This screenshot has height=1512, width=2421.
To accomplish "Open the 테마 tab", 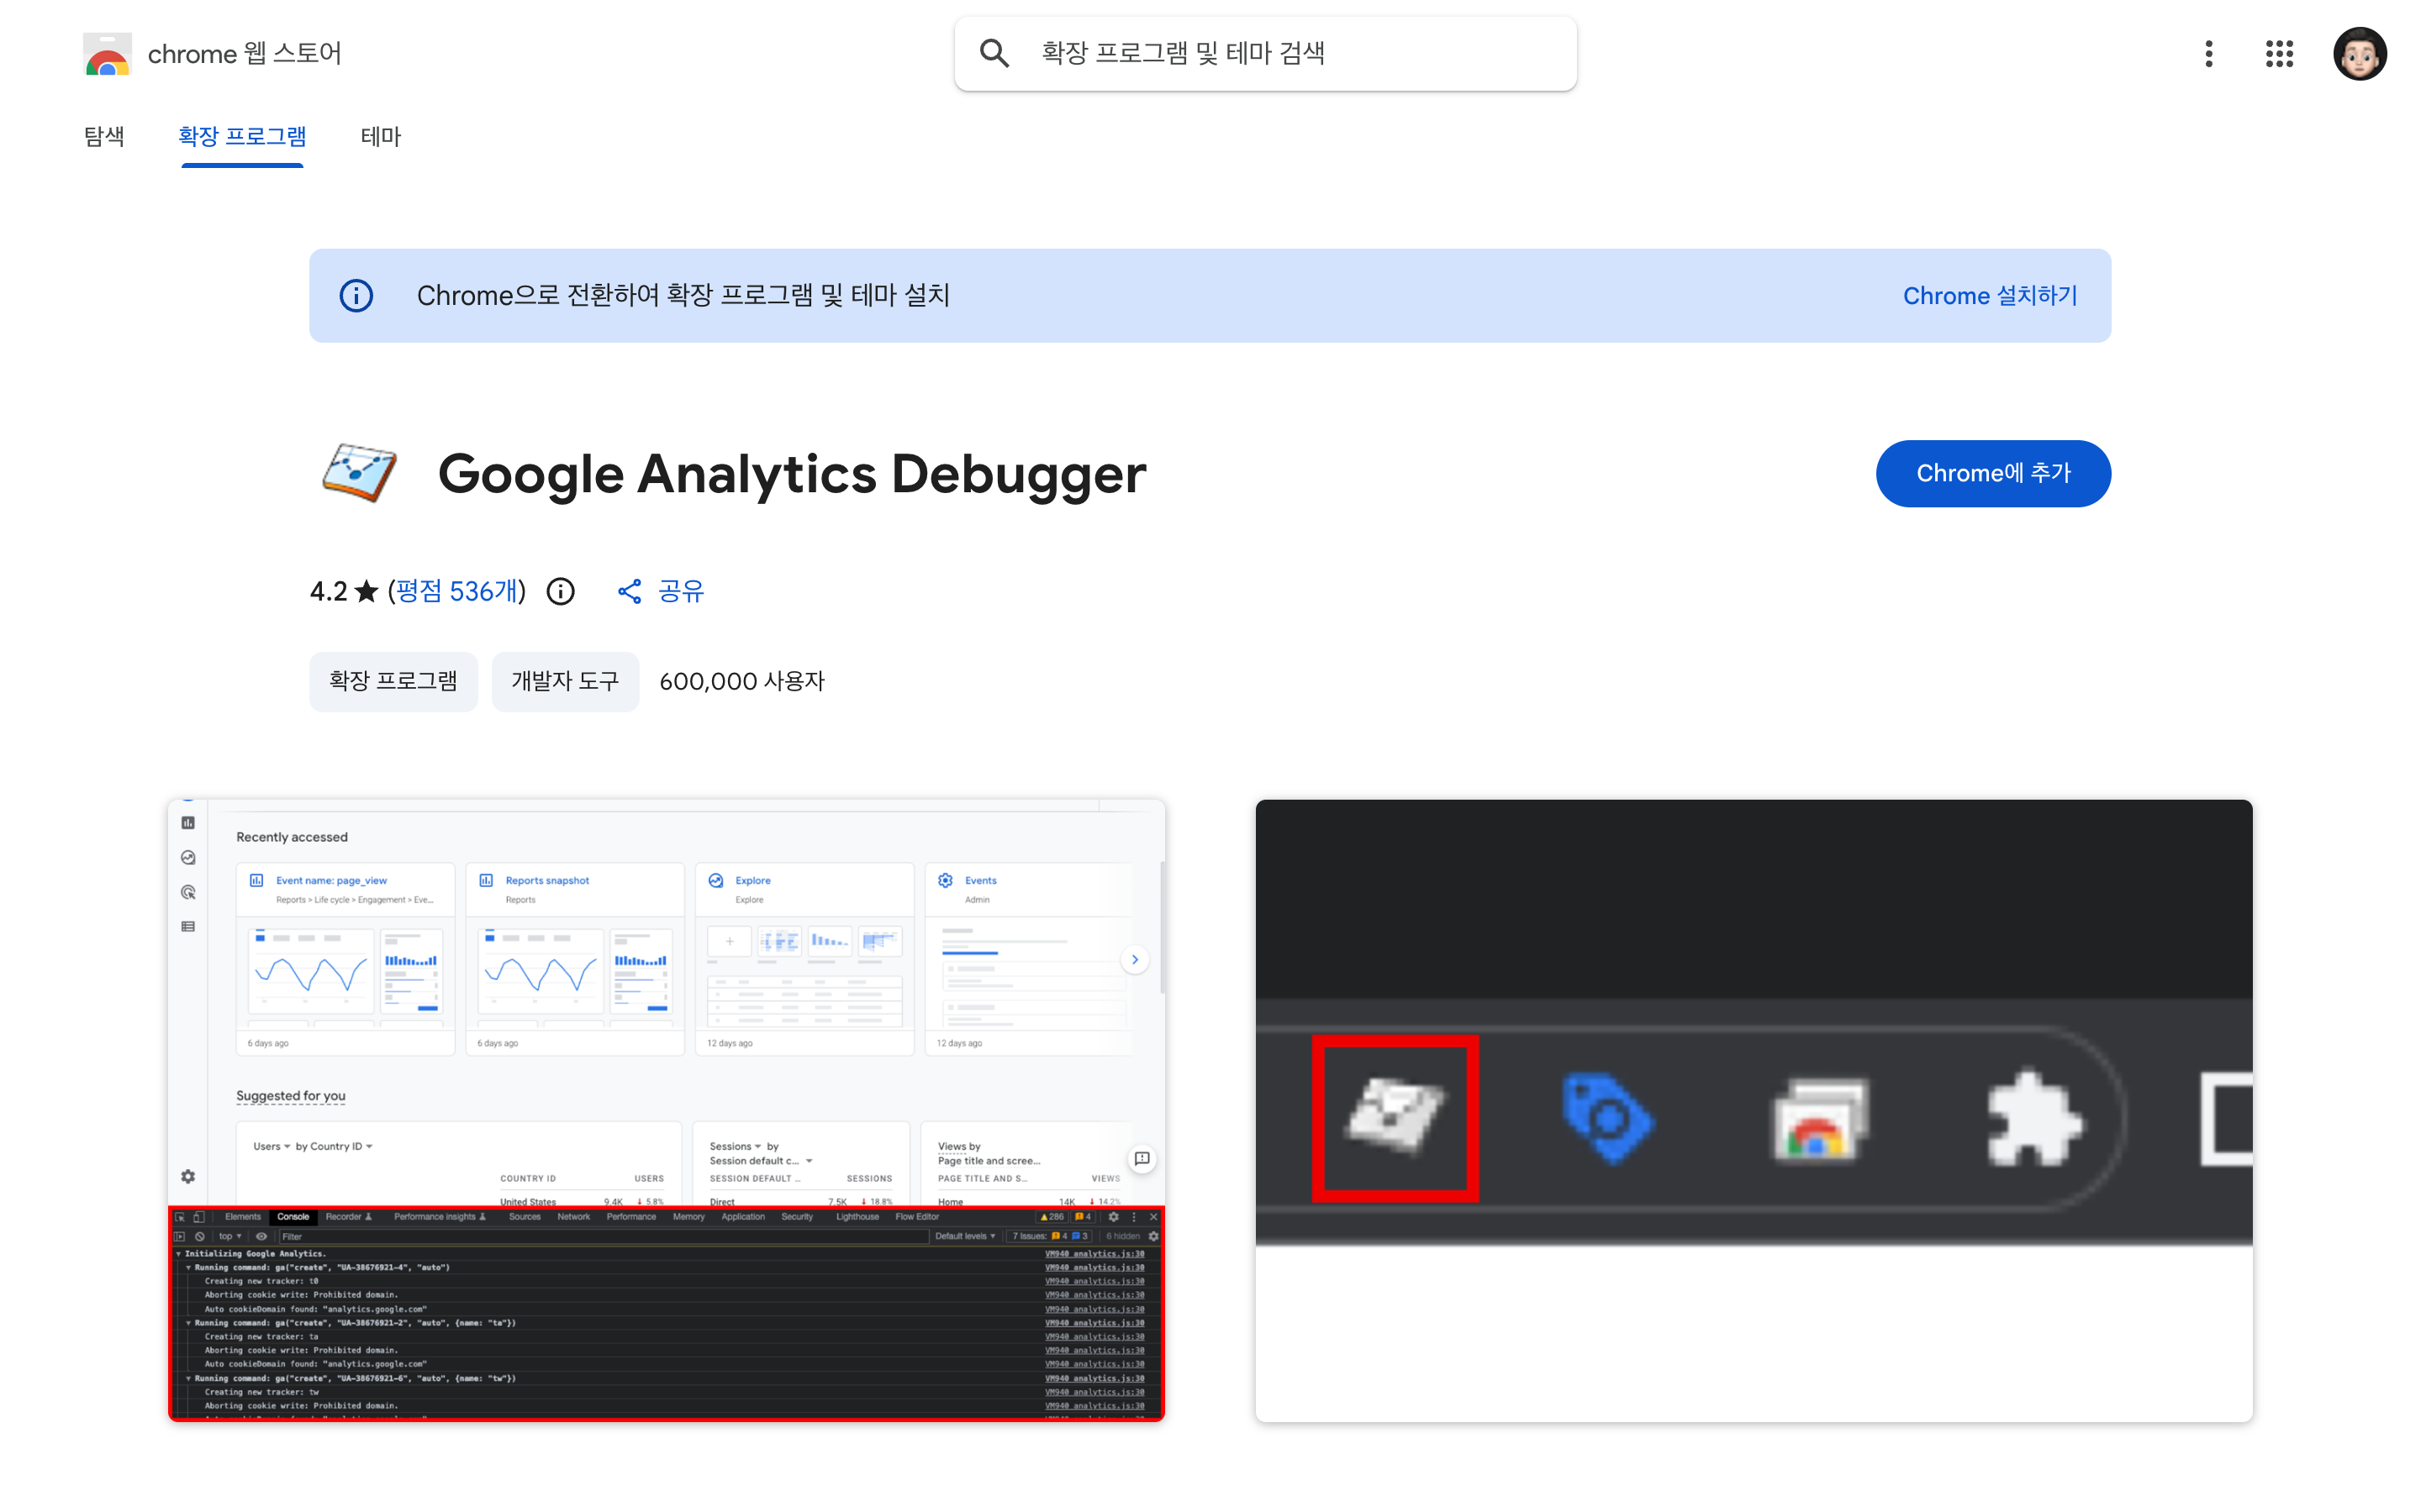I will pyautogui.click(x=380, y=137).
